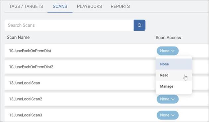Click the Scan Name column header

point(18,38)
